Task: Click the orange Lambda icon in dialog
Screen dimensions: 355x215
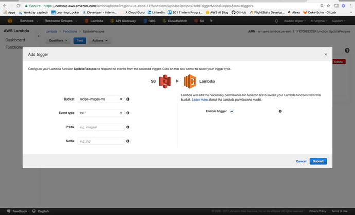Action: [190, 81]
